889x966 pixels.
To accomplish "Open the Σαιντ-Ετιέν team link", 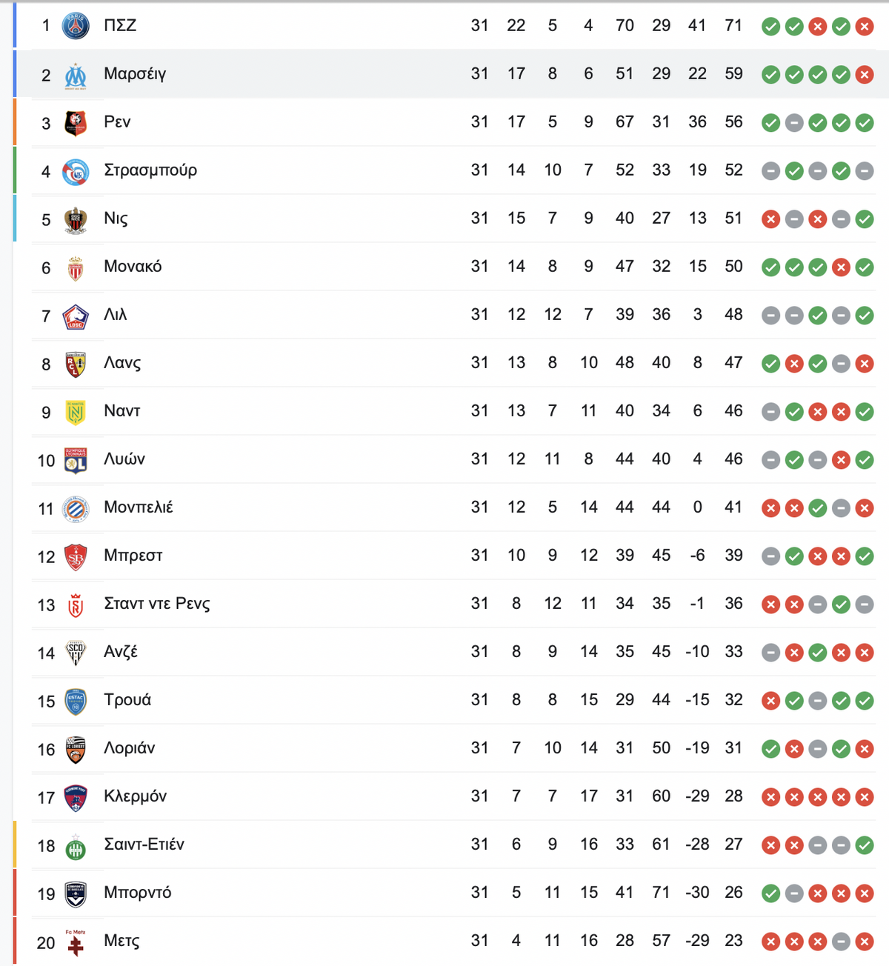I will coord(144,845).
